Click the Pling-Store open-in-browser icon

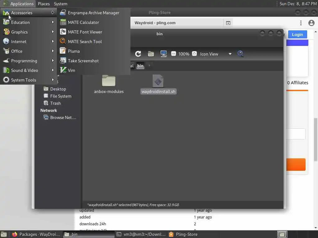coord(228,23)
